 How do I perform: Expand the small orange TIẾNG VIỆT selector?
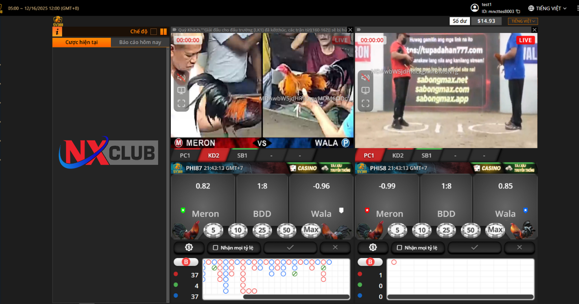coord(523,21)
